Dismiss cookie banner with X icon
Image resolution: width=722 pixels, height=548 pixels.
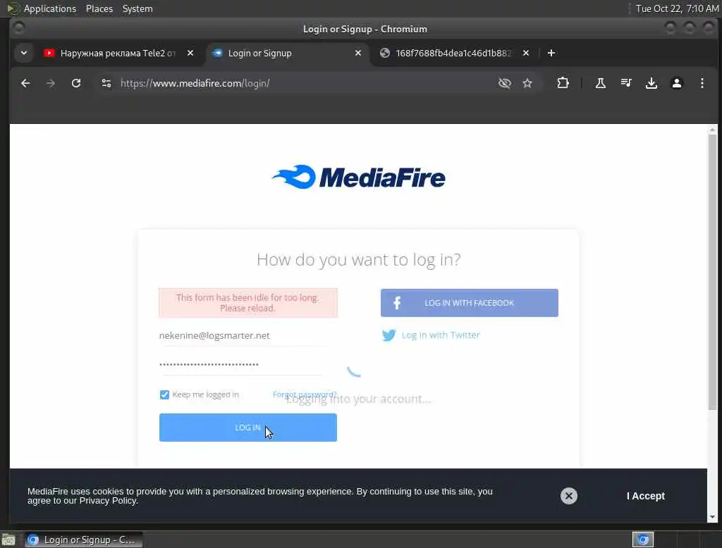point(569,496)
